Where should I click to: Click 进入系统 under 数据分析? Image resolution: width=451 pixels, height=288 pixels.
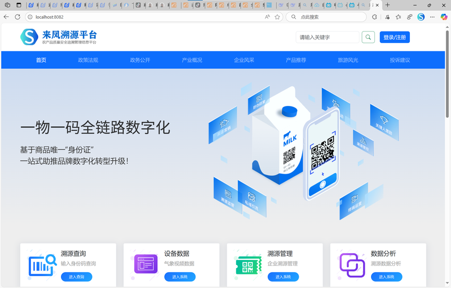point(386,277)
